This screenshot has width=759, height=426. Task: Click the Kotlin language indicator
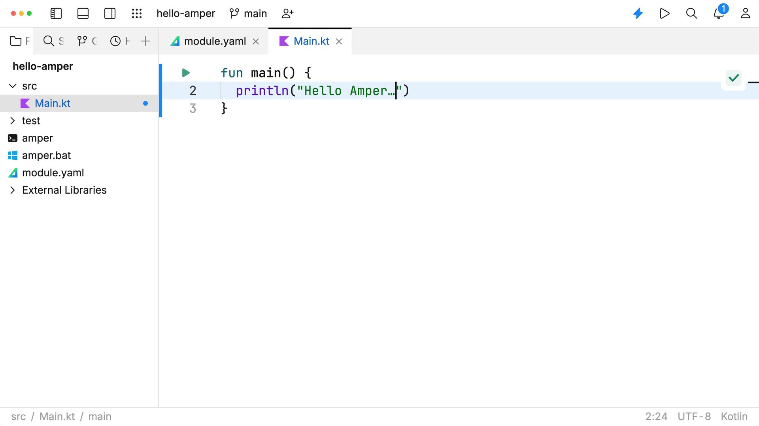click(x=734, y=417)
